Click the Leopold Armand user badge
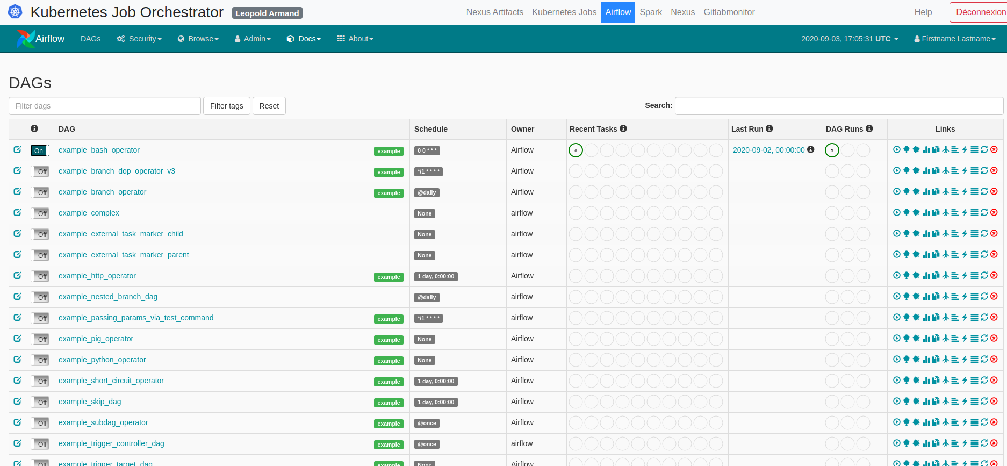 pos(267,13)
